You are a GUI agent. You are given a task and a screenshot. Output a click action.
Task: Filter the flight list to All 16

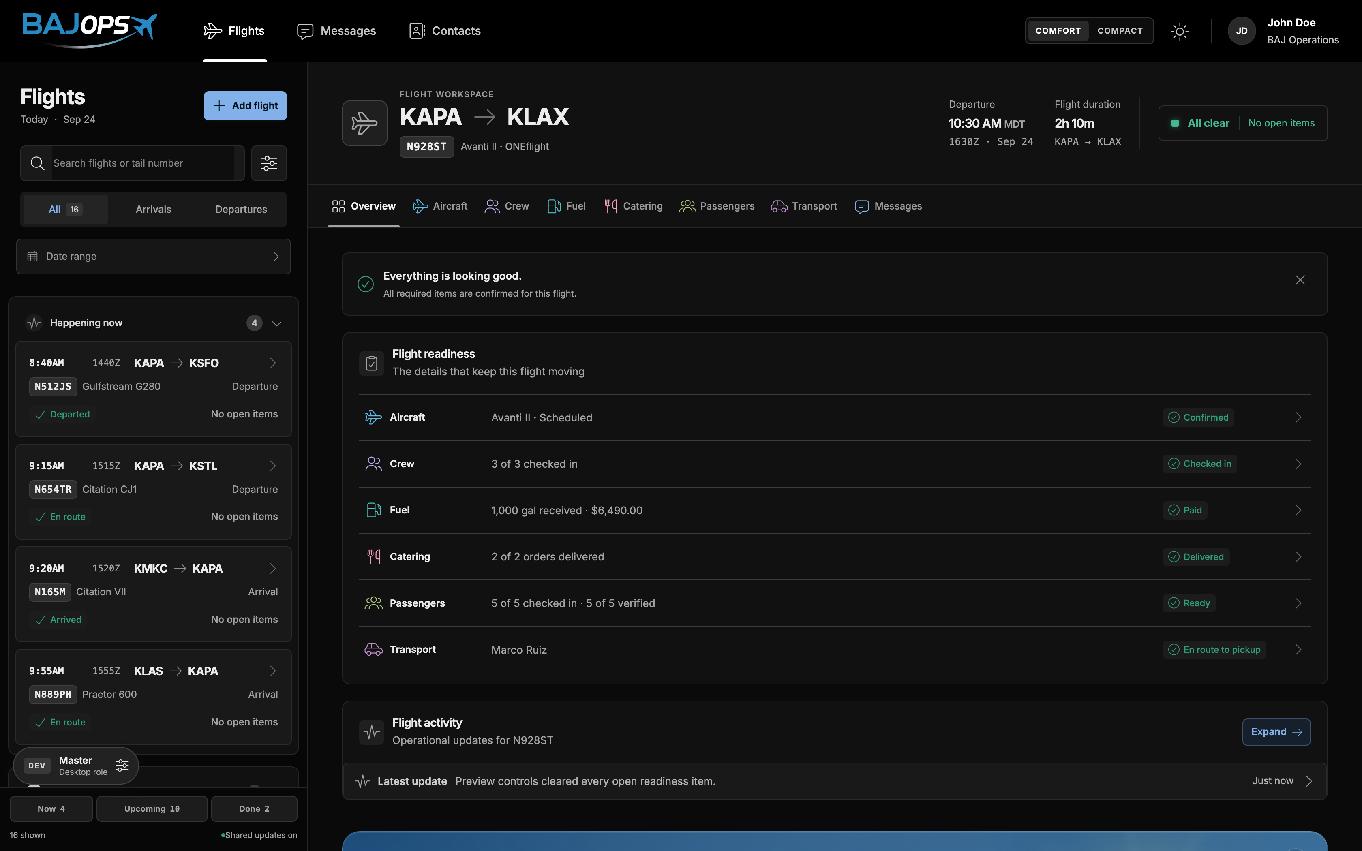coord(65,210)
